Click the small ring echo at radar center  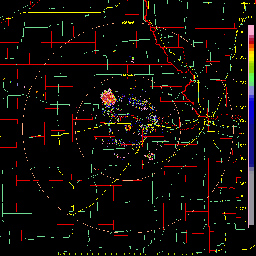[x=128, y=127]
